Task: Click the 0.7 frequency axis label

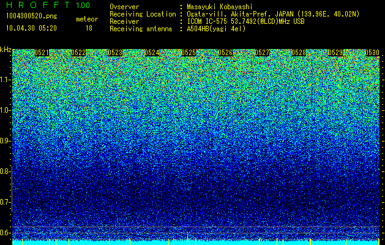Action: point(6,202)
